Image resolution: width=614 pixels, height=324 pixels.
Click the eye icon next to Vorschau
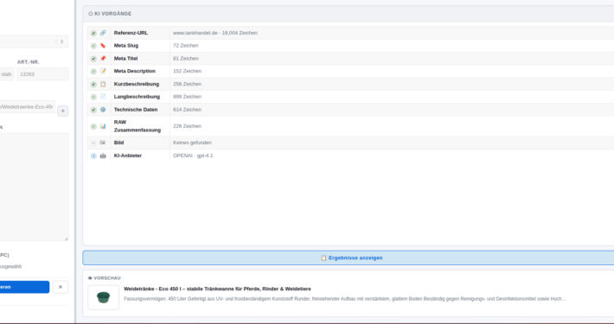point(90,278)
